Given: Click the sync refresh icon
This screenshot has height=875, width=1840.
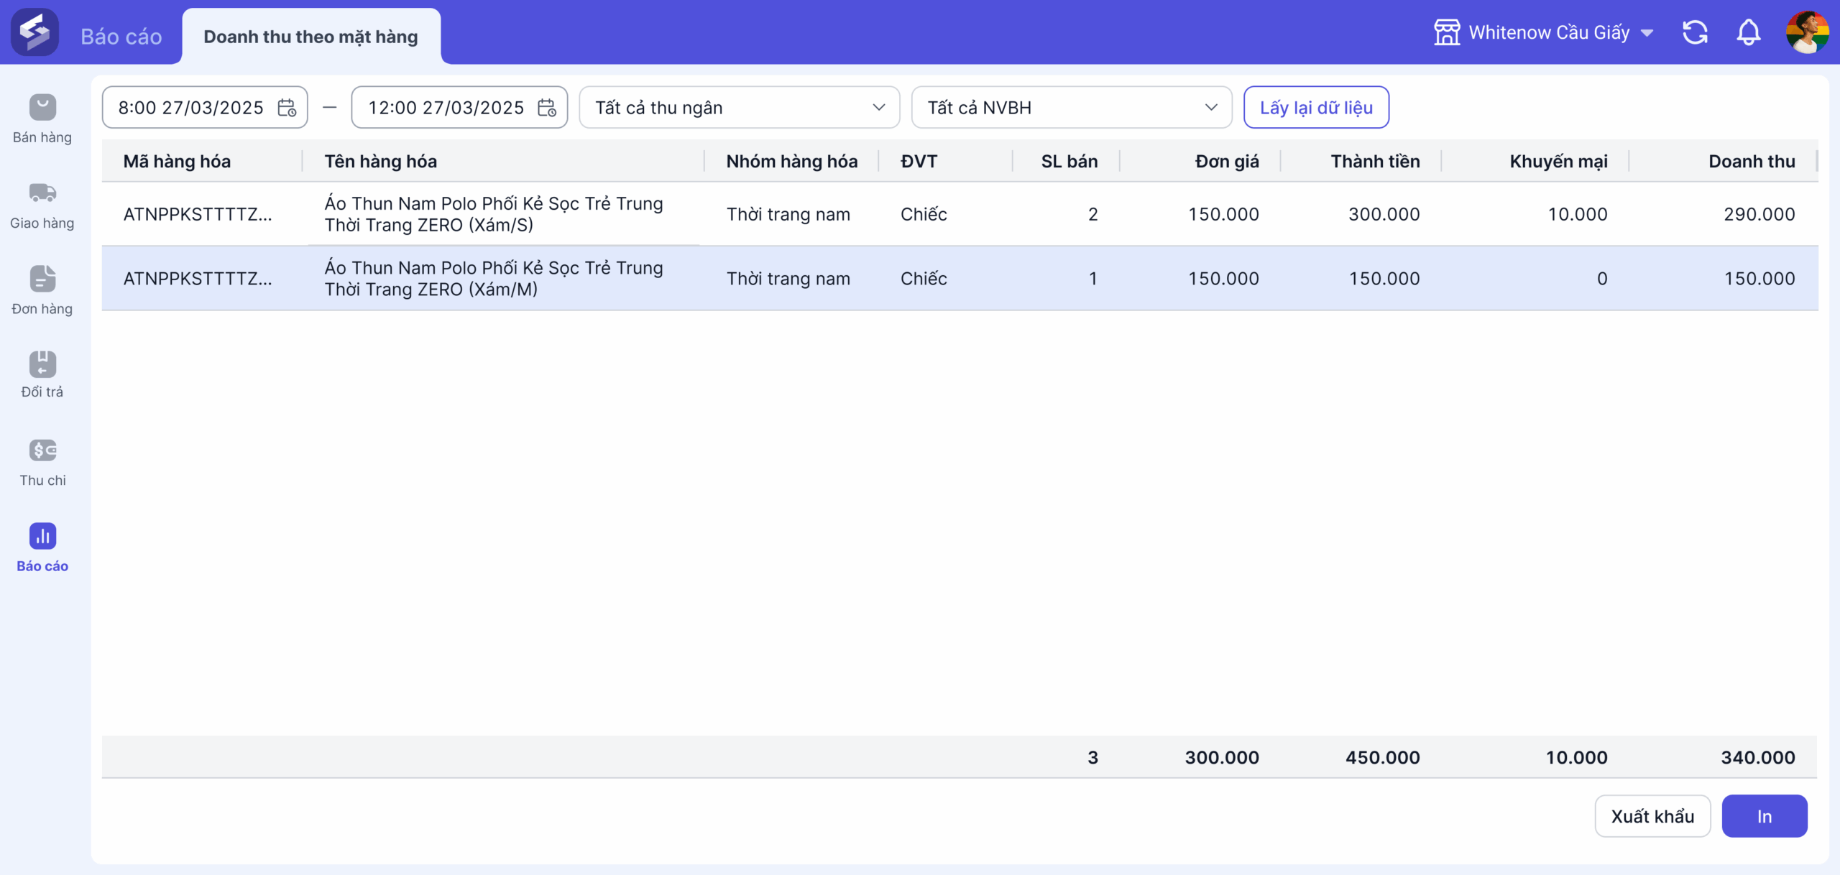Looking at the screenshot, I should pos(1695,32).
